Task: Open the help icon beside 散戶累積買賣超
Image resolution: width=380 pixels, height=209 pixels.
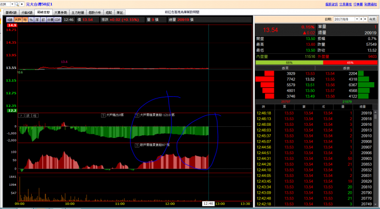Action: tap(137, 145)
